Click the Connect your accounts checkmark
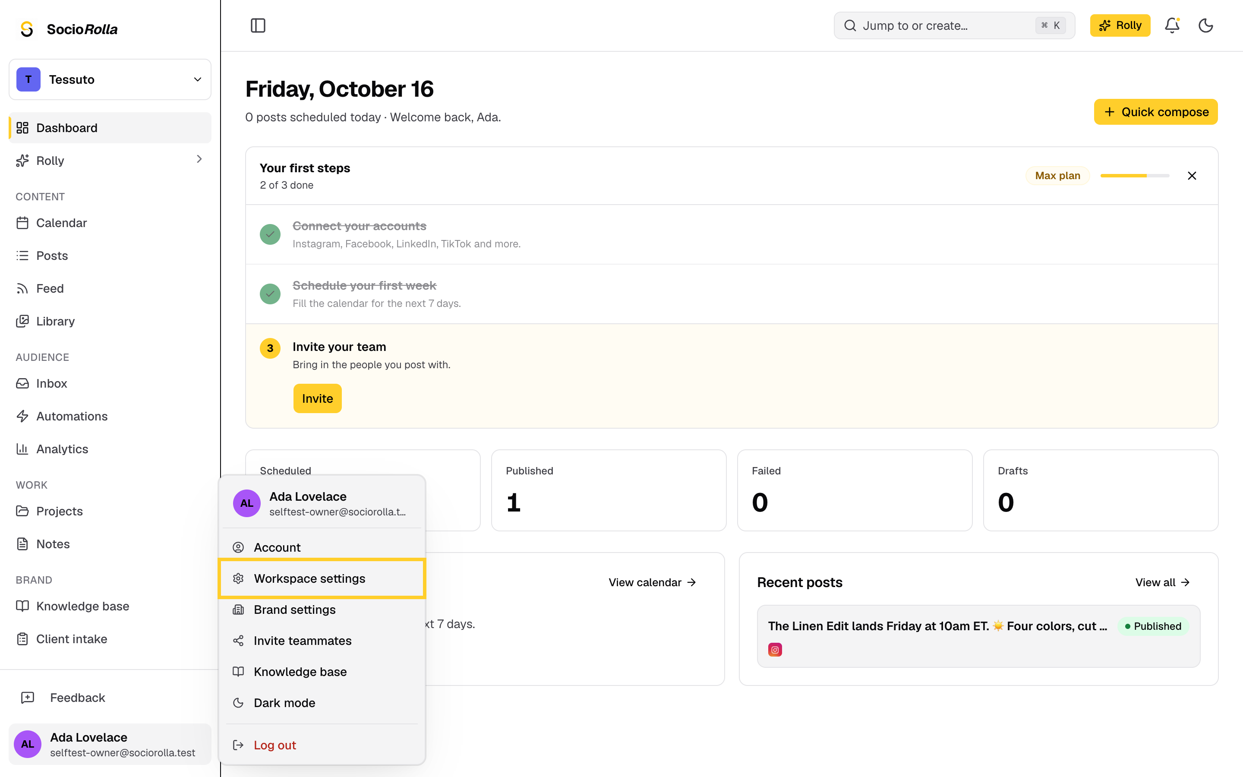Screen dimensions: 1243x777 pos(270,234)
